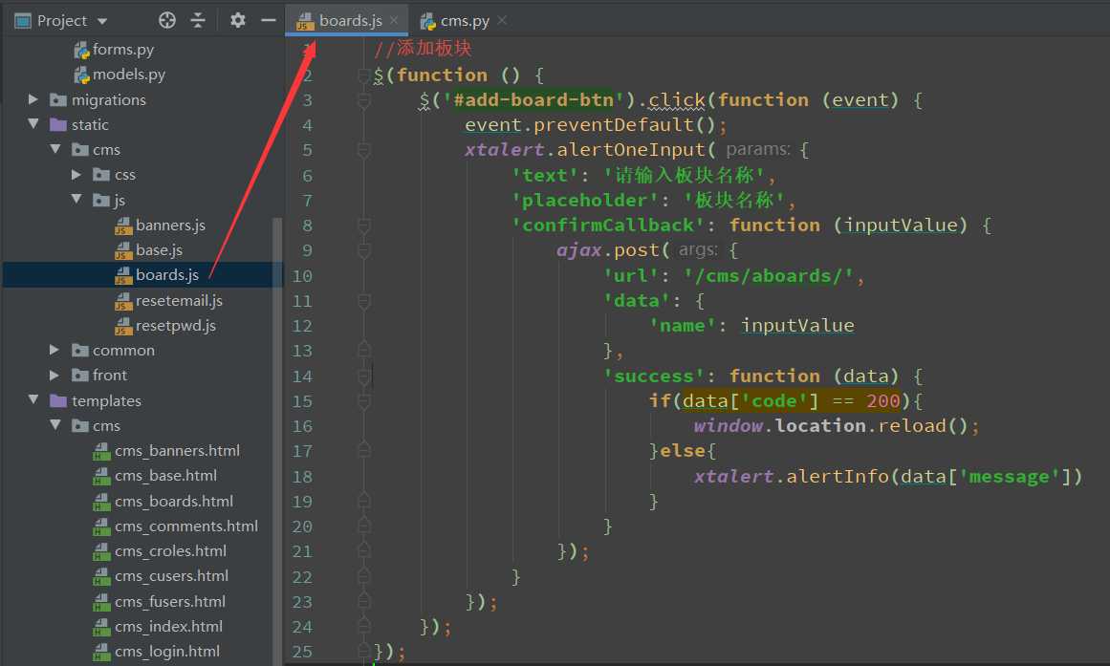Open forms.py in project tree

click(x=123, y=50)
